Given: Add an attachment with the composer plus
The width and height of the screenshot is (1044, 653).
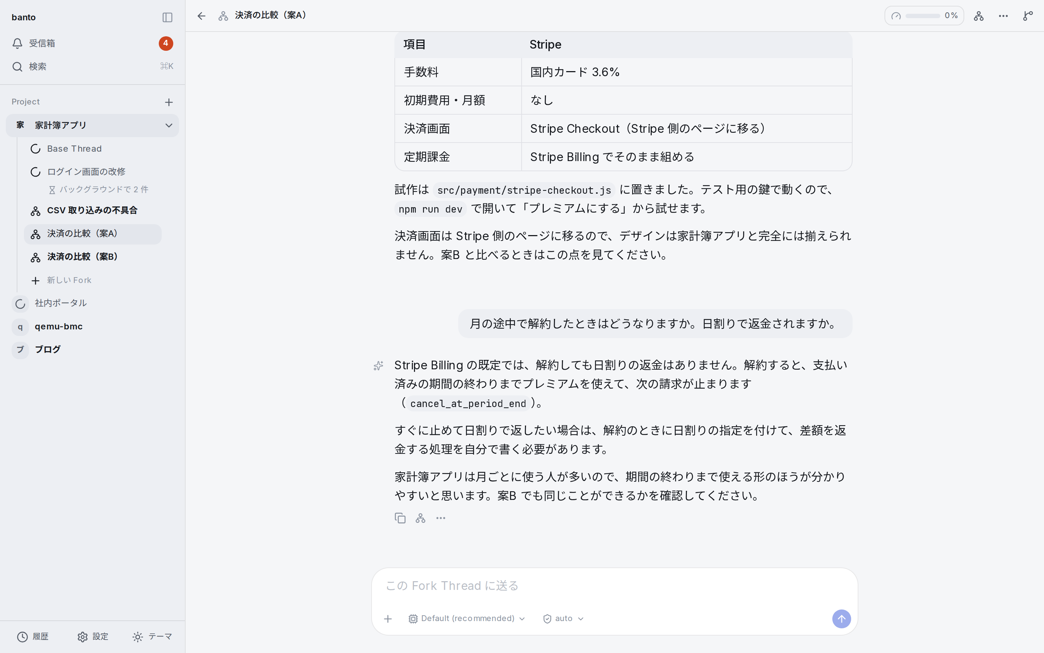Looking at the screenshot, I should pyautogui.click(x=388, y=619).
